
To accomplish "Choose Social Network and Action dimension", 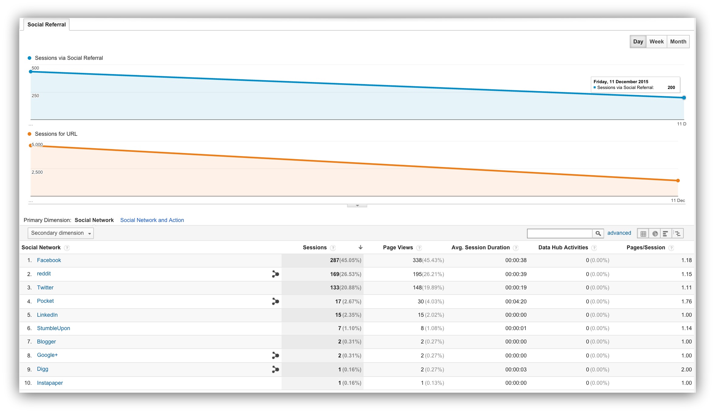I will point(152,220).
